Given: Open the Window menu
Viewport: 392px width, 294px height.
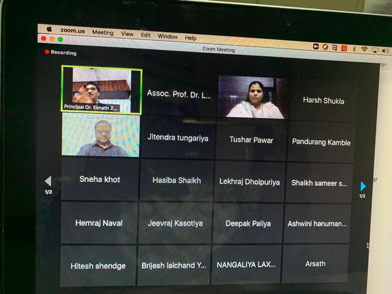Looking at the screenshot, I should (x=168, y=36).
